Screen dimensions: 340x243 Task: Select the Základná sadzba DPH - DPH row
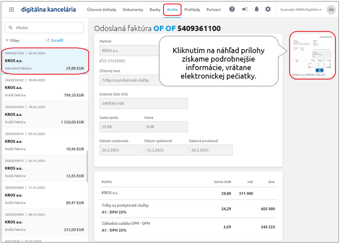189,227
